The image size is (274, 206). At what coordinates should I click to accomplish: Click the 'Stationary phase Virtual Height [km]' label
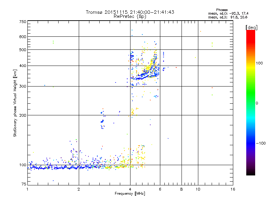[x=15, y=103]
